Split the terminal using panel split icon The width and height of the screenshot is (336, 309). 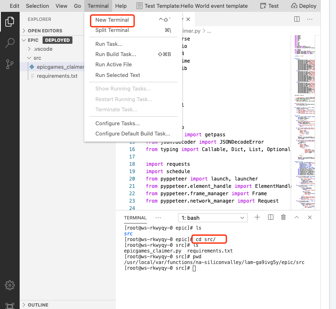pos(271,218)
